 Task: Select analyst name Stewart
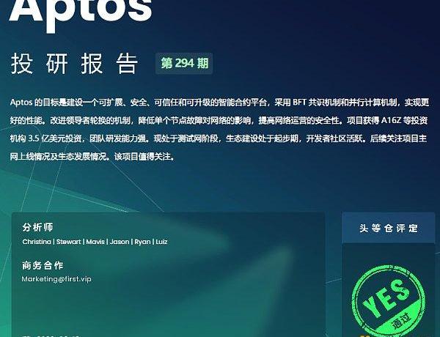tap(68, 242)
